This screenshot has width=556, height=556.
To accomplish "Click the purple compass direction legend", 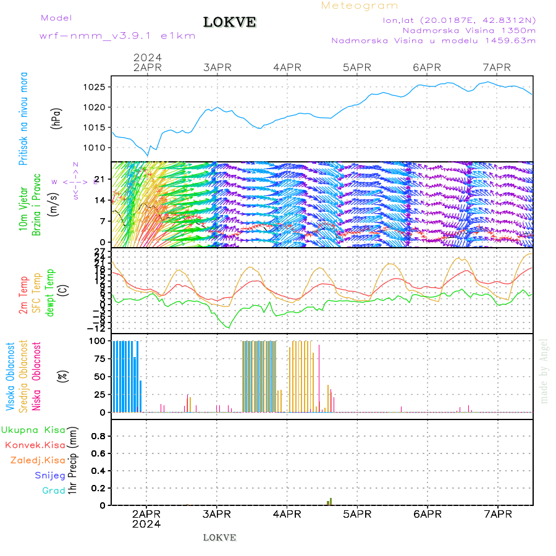I will [x=75, y=181].
